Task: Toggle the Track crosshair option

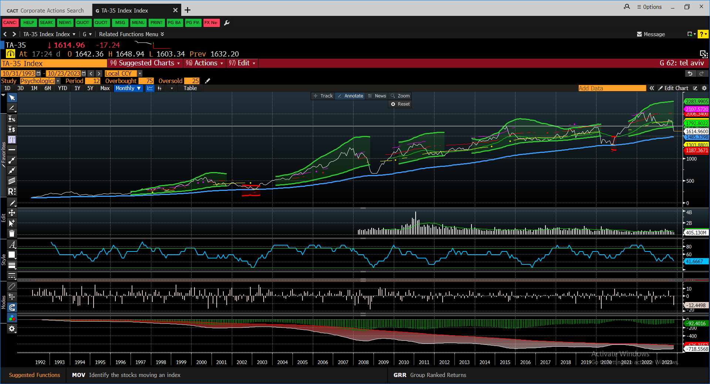Action: coord(323,96)
